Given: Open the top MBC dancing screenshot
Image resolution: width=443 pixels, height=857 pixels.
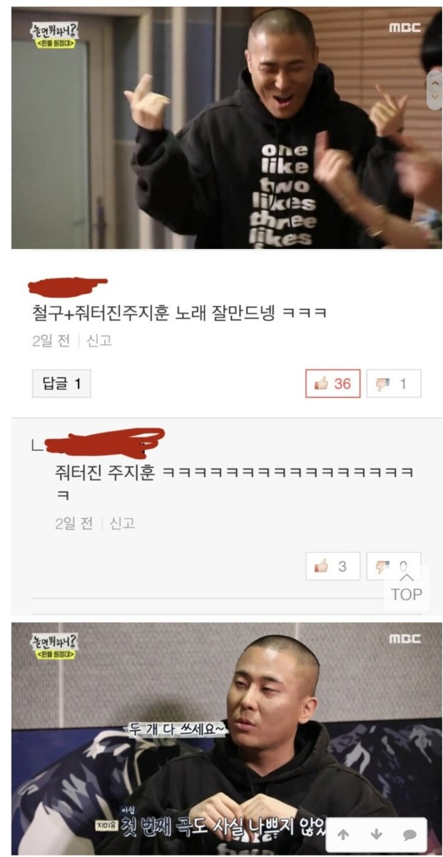Looking at the screenshot, I should click(226, 128).
